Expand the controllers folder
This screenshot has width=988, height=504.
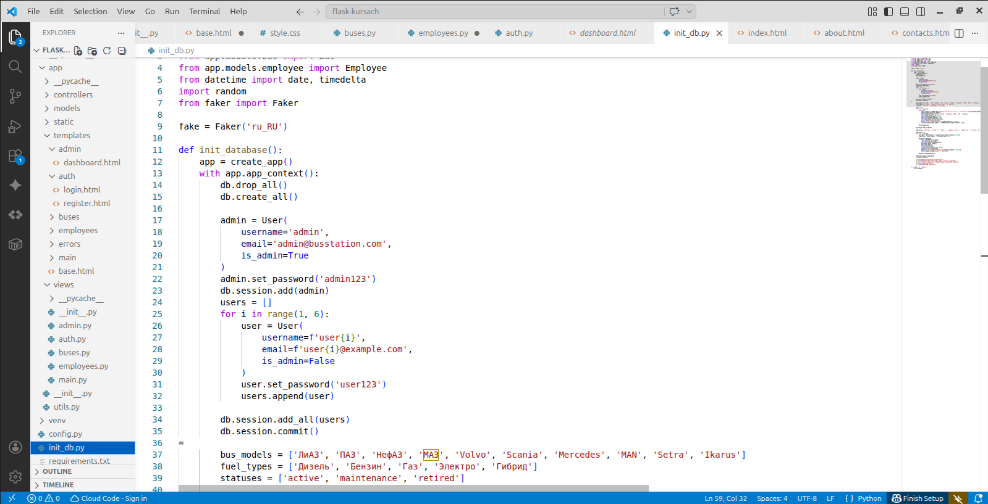point(73,95)
